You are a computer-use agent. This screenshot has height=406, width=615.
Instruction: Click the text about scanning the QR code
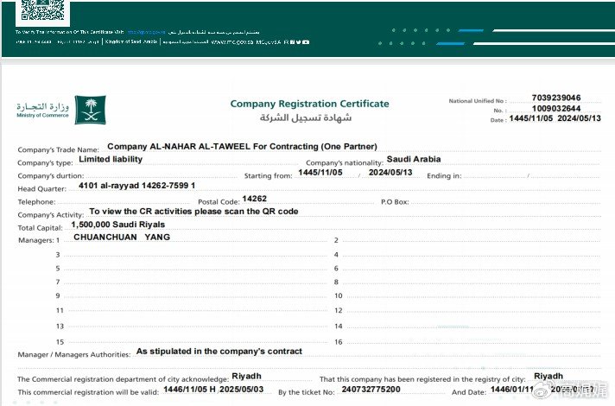click(193, 211)
